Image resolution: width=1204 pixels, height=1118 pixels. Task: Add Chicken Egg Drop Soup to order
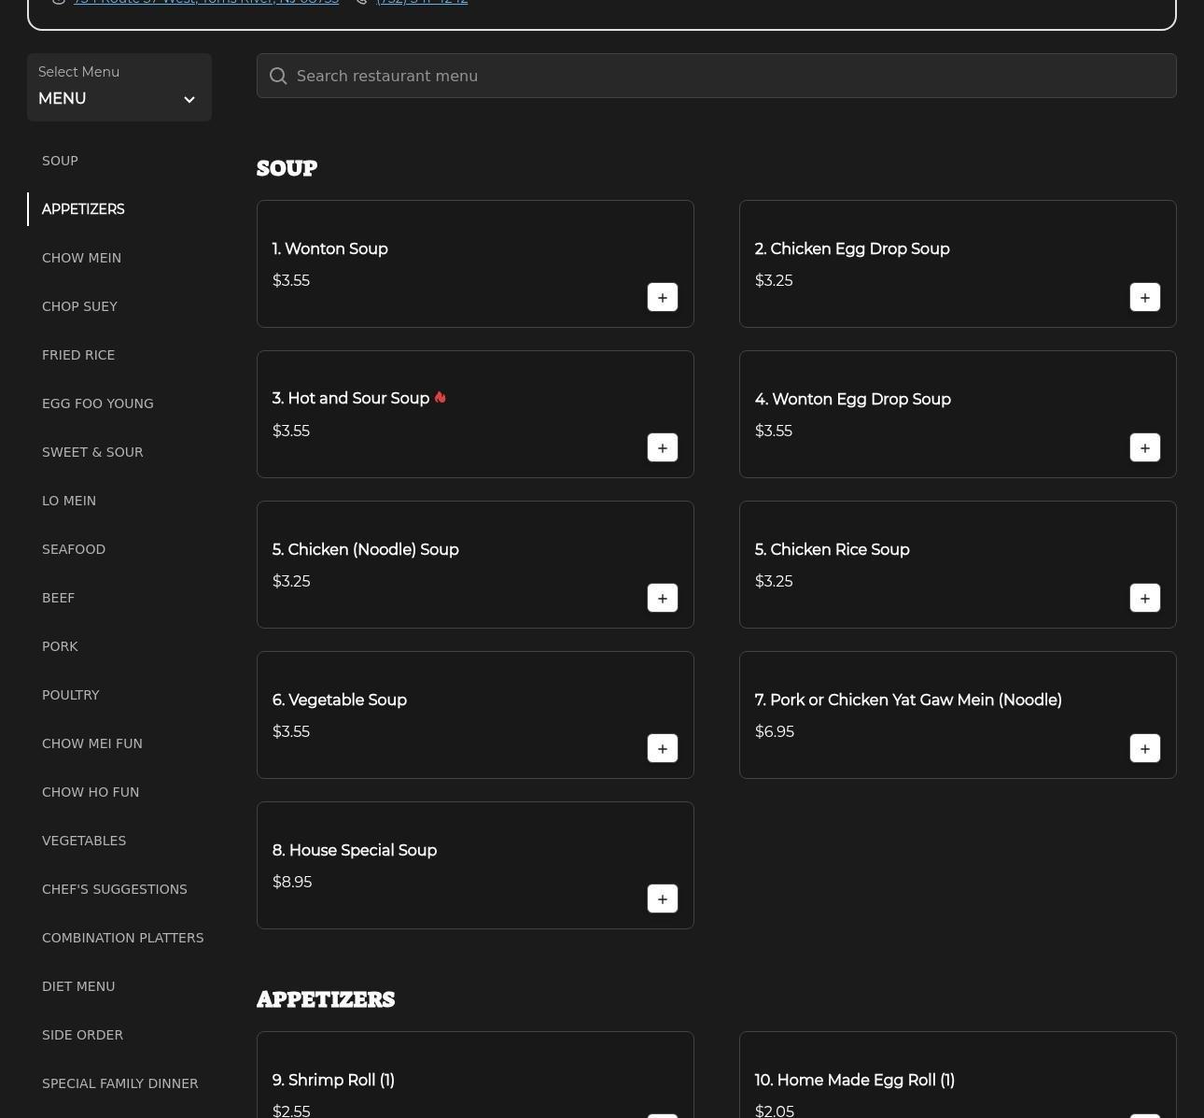(1144, 298)
